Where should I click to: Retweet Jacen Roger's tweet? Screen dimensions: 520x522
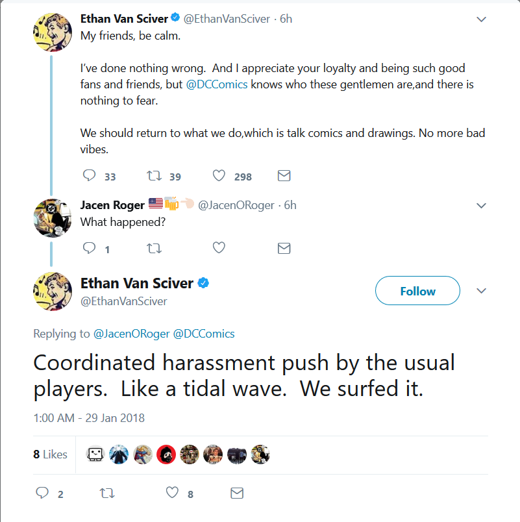point(154,248)
